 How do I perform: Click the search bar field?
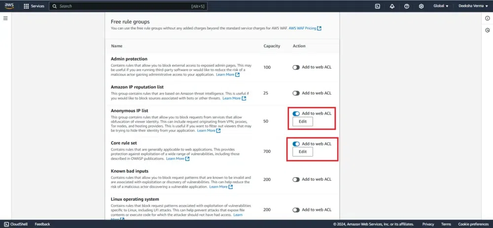[x=128, y=6]
